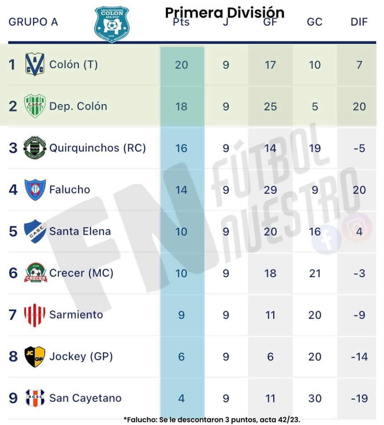This screenshot has width=384, height=425.
Task: Click the Liga Regional Colón league badge
Action: (112, 24)
